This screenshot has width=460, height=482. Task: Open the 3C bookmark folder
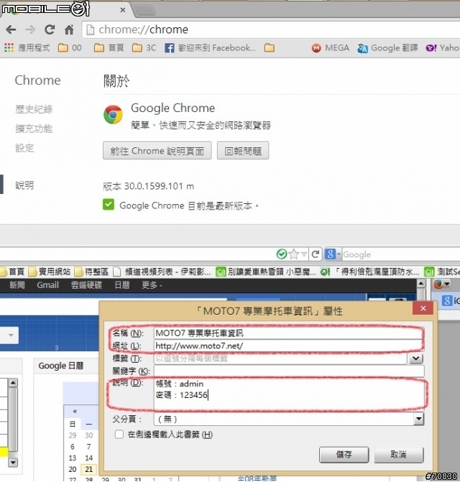pyautogui.click(x=144, y=47)
